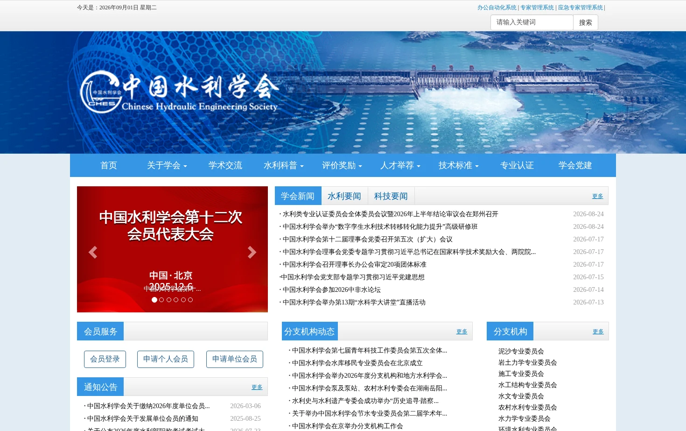Viewport: 686px width, 431px height.
Task: Select the first carousel indicator dot
Action: click(x=154, y=300)
